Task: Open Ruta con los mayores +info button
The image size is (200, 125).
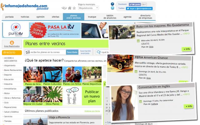Action: click(187, 49)
